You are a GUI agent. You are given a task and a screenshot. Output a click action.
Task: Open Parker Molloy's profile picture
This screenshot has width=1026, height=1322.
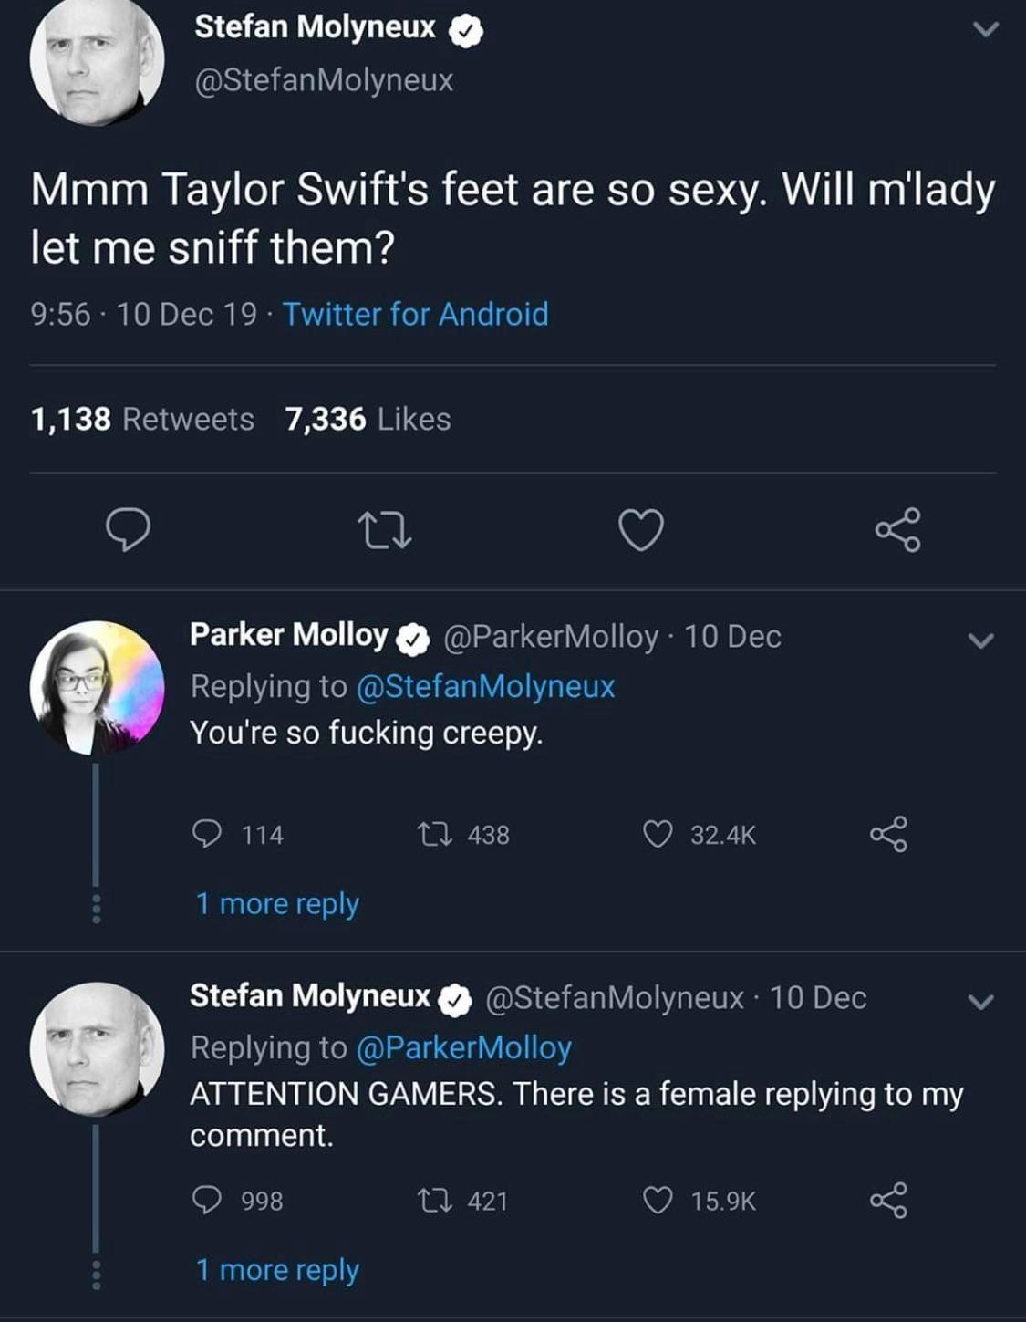[x=97, y=688]
